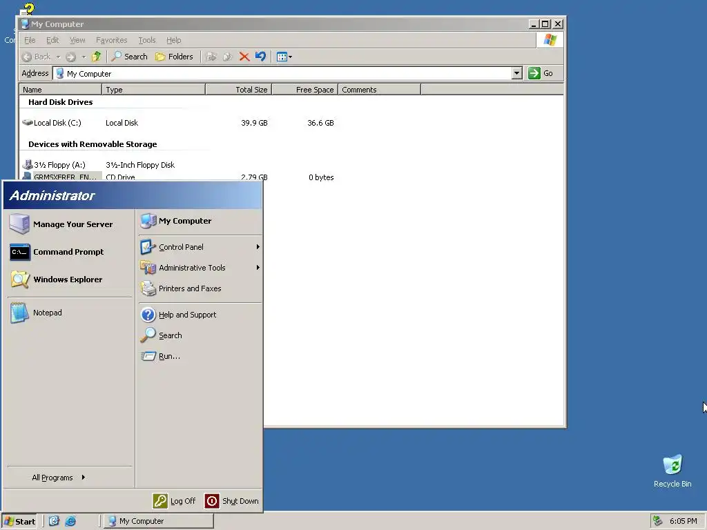
Task: Select the 3½ Floppy (A:) drive icon
Action: point(28,164)
